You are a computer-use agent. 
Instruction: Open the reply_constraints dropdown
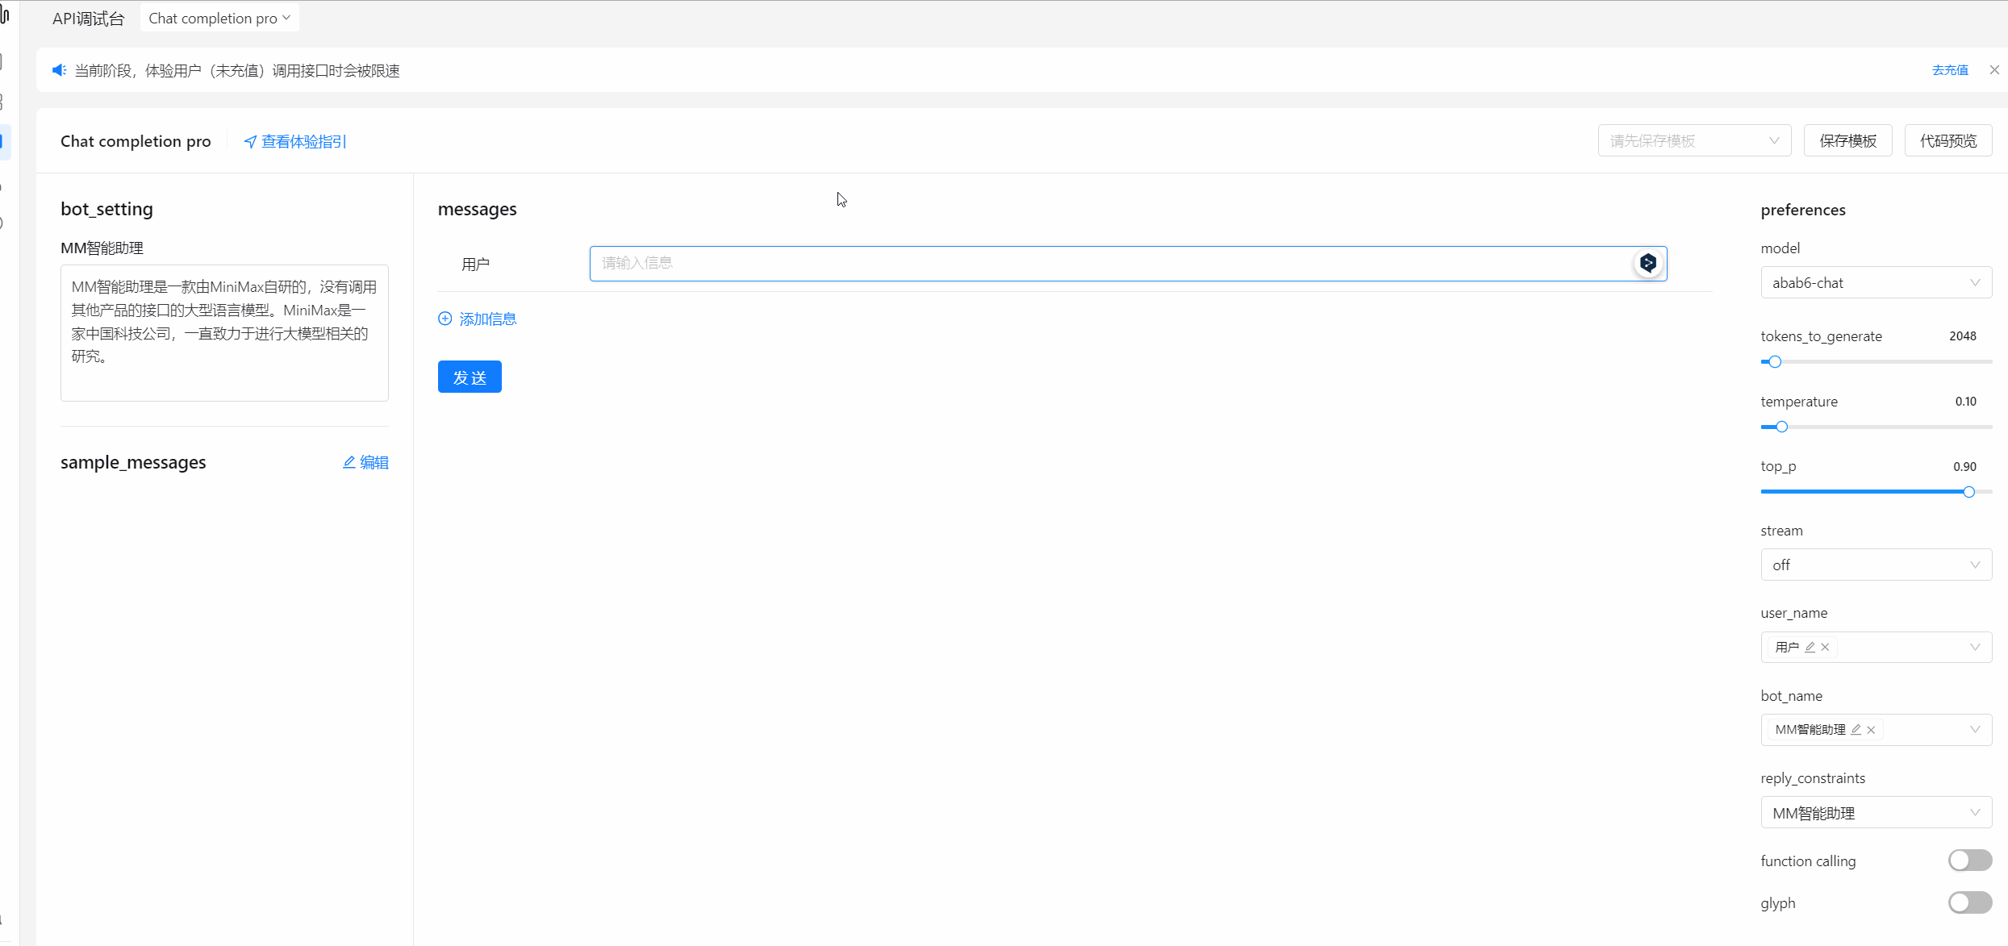pyautogui.click(x=1876, y=812)
